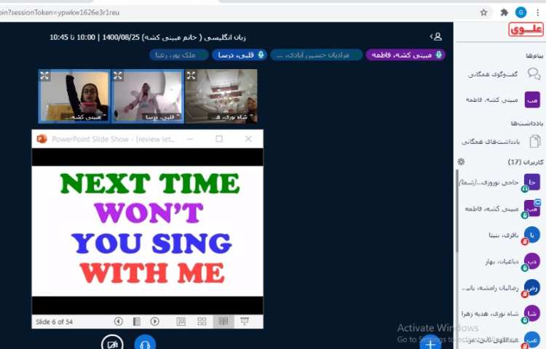546x349 pixels.
Task: Click the user list scrollbar
Action: click(x=457, y=211)
